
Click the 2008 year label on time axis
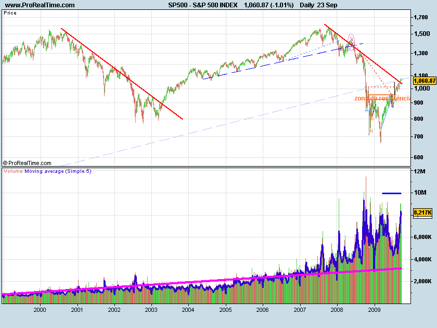pos(337,310)
